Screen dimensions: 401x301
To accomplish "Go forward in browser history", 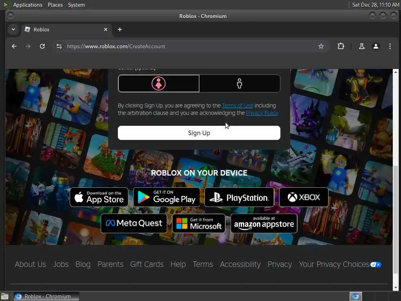I will 28,46.
